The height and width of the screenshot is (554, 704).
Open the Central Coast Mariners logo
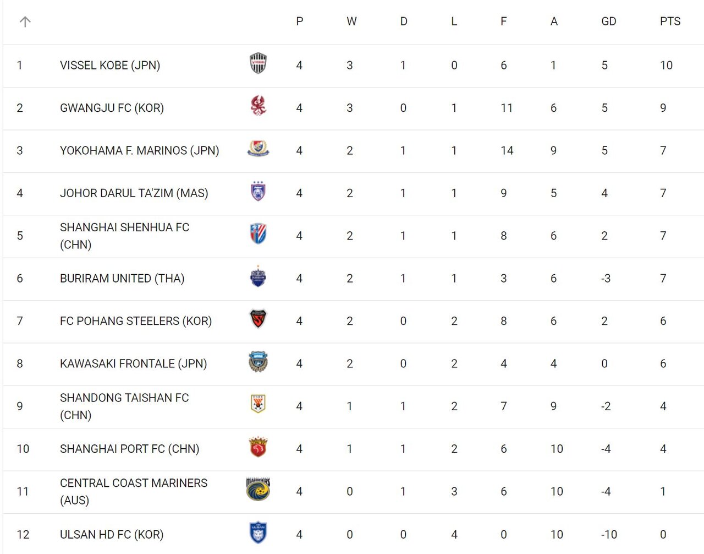click(x=258, y=490)
